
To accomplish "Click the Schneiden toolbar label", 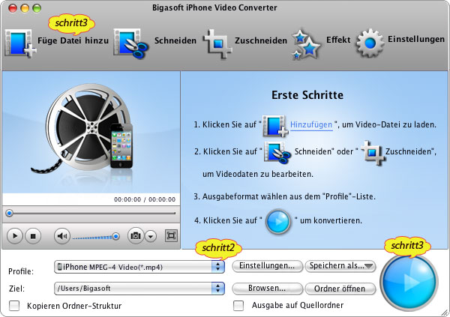I will (175, 40).
